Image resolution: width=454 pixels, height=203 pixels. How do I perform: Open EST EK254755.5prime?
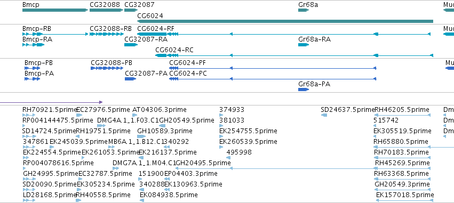[x=248, y=131]
